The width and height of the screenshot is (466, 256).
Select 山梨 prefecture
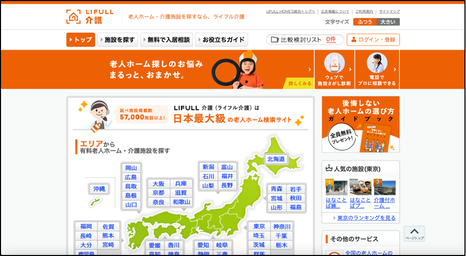[208, 185]
